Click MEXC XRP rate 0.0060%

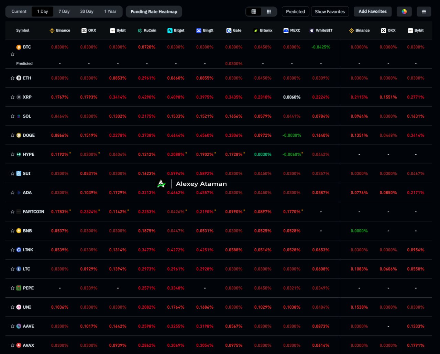click(292, 97)
